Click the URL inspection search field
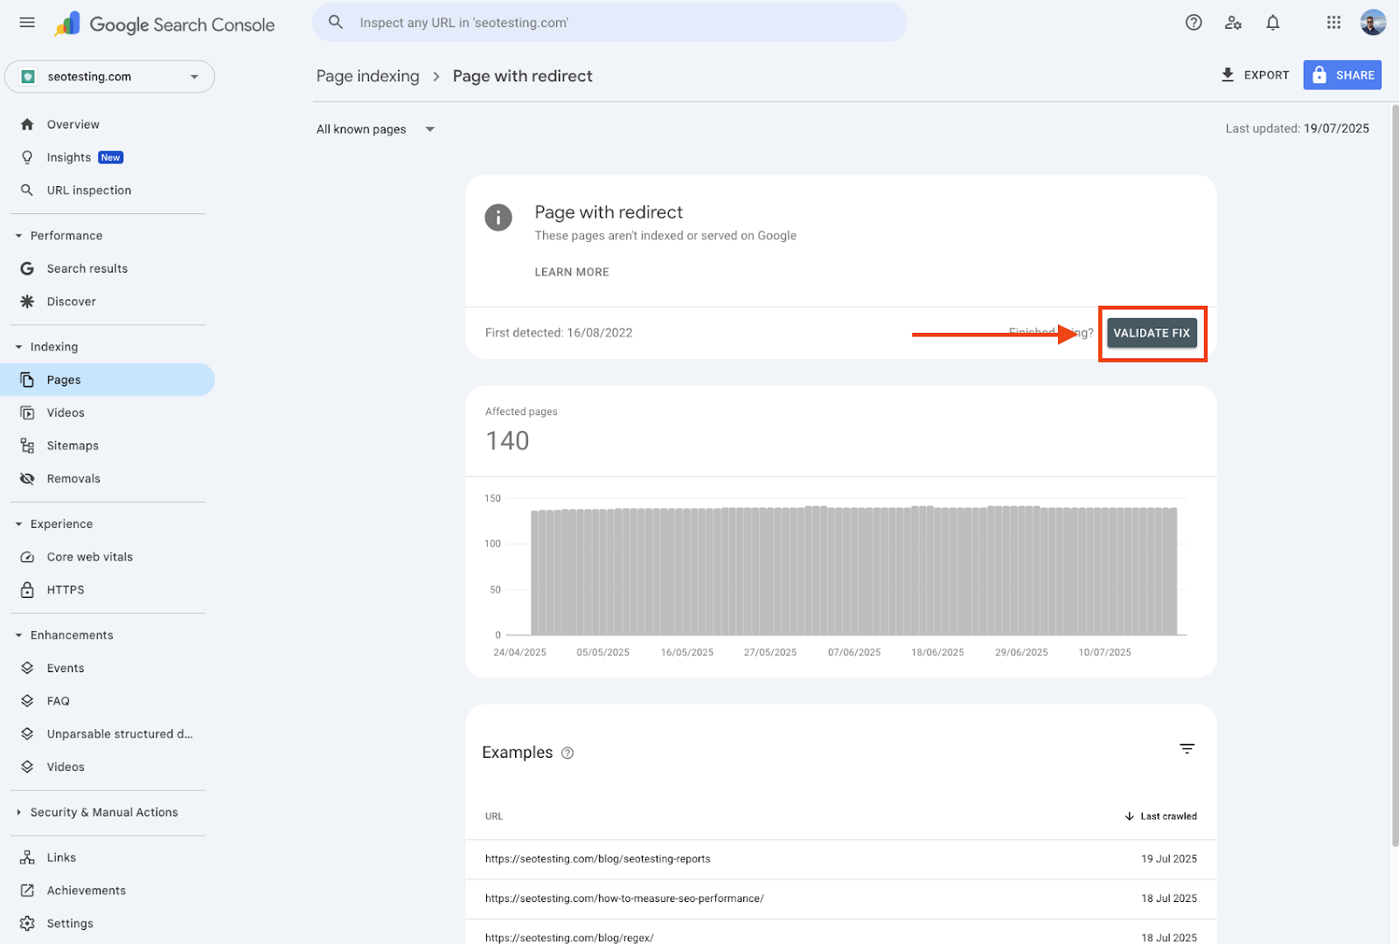This screenshot has height=944, width=1399. tap(609, 23)
